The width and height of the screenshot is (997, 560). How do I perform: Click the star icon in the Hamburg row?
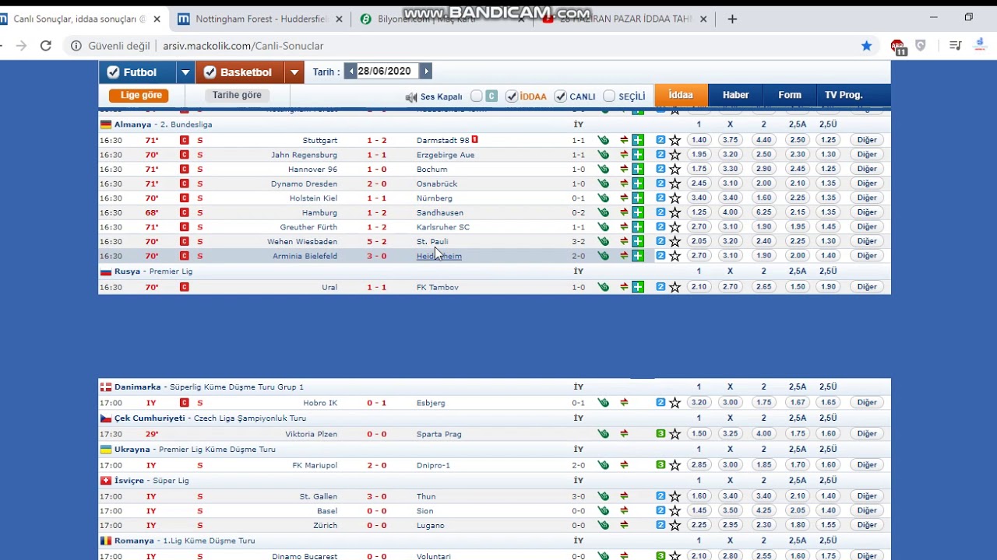[x=675, y=212]
